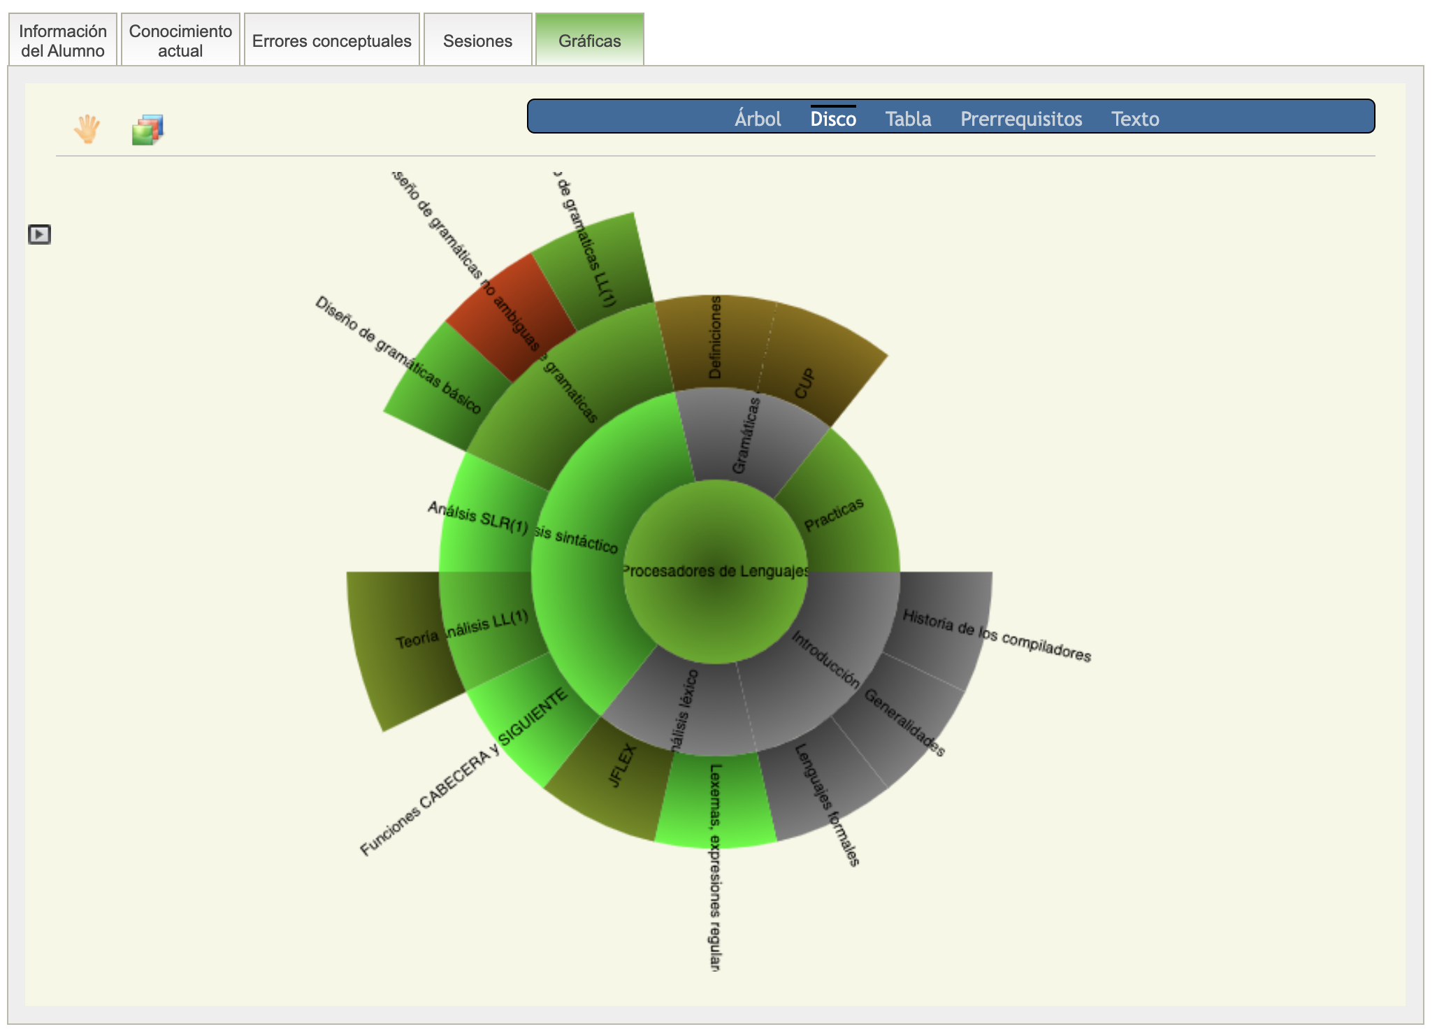The width and height of the screenshot is (1437, 1036).
Task: Select the Gráficas tab
Action: pyautogui.click(x=589, y=41)
